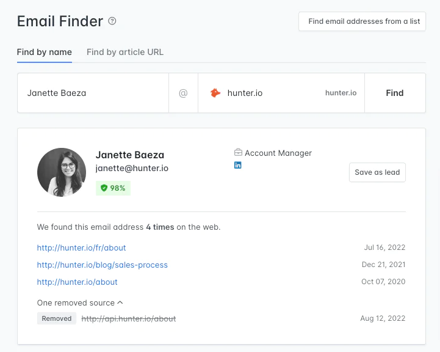This screenshot has width=440, height=352.
Task: Click the @ symbol separator
Action: [183, 93]
